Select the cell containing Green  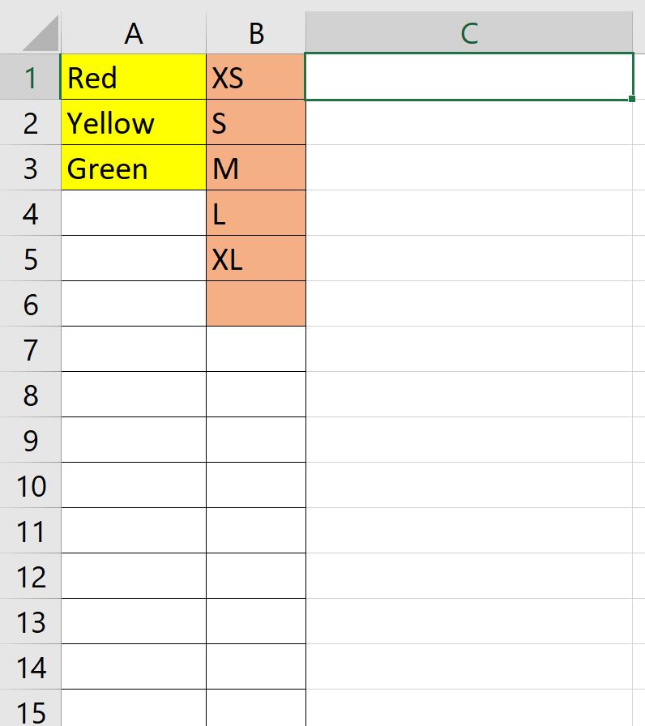tap(133, 169)
